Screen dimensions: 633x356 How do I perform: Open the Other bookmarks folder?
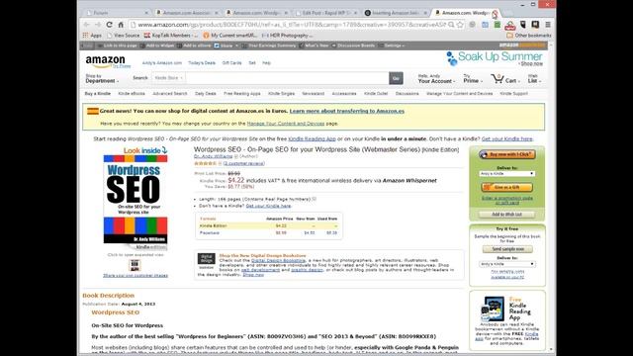tap(529, 36)
